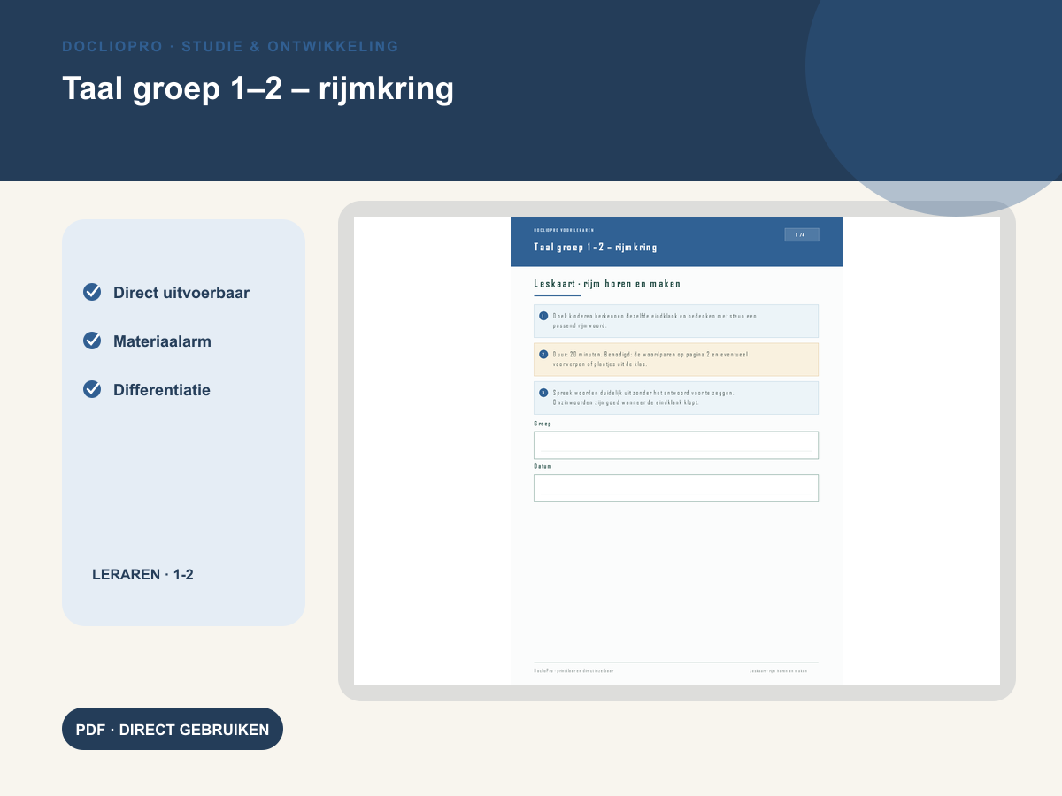Click inside the Datum input field
The image size is (1062, 796).
tap(676, 488)
